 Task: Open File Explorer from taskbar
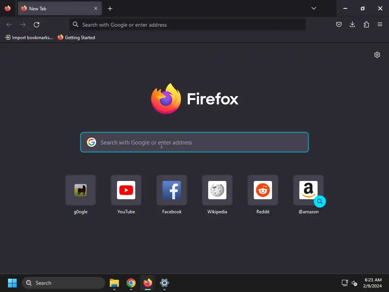pyautogui.click(x=114, y=283)
